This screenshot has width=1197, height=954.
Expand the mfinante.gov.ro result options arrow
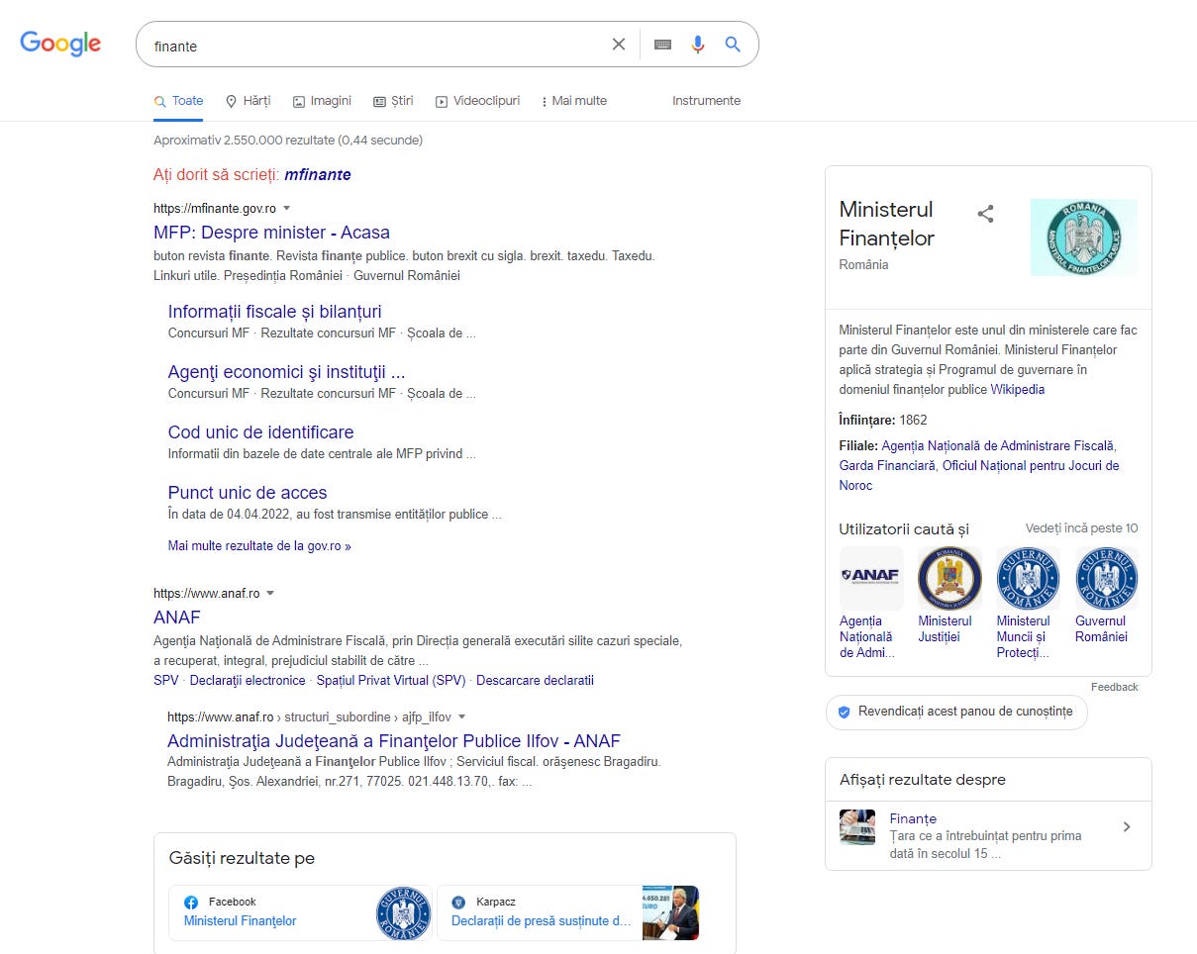pos(287,209)
